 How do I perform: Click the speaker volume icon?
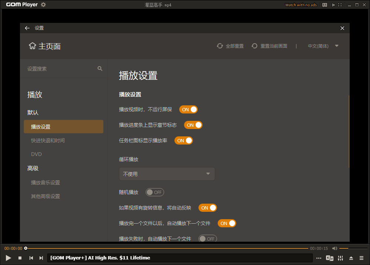point(335,248)
